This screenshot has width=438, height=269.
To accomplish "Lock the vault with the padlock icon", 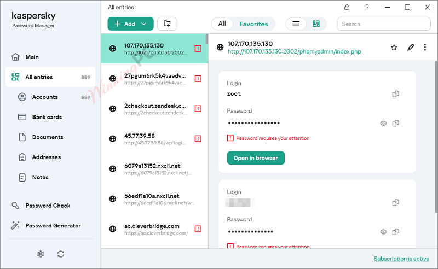I will tap(347, 7).
